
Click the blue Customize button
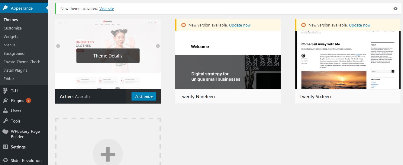tap(144, 97)
